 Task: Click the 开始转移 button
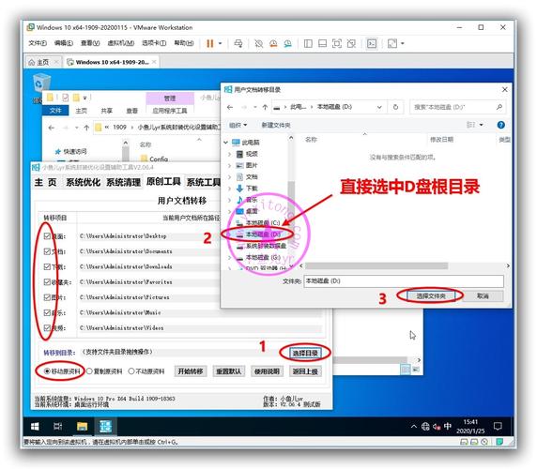[x=191, y=371]
